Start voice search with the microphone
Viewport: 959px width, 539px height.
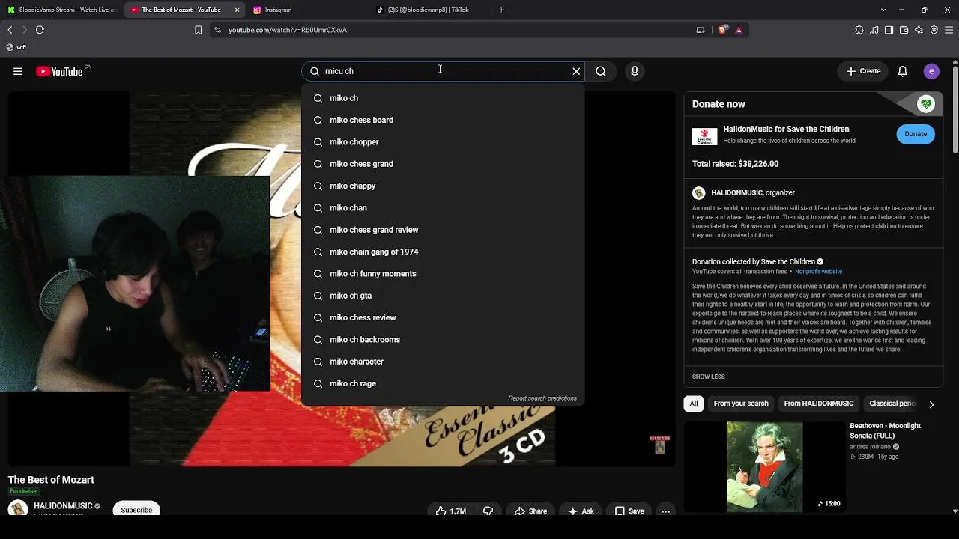tap(635, 71)
